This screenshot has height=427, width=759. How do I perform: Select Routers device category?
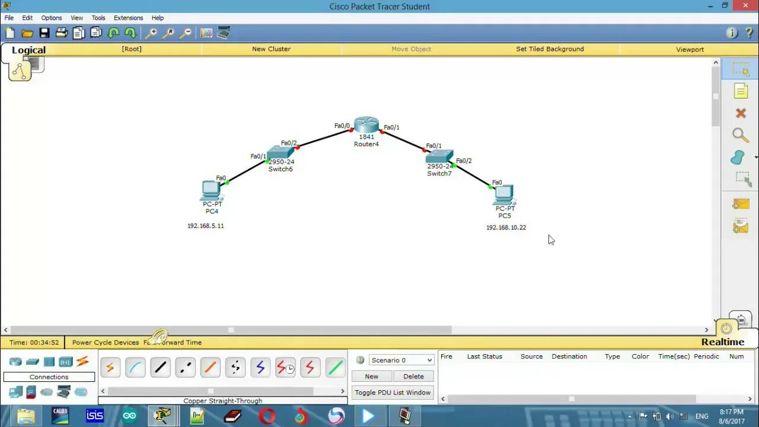[15, 361]
